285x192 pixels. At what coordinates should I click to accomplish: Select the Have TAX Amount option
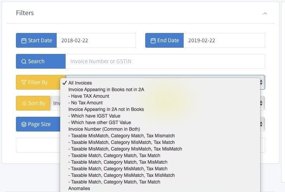[89, 96]
